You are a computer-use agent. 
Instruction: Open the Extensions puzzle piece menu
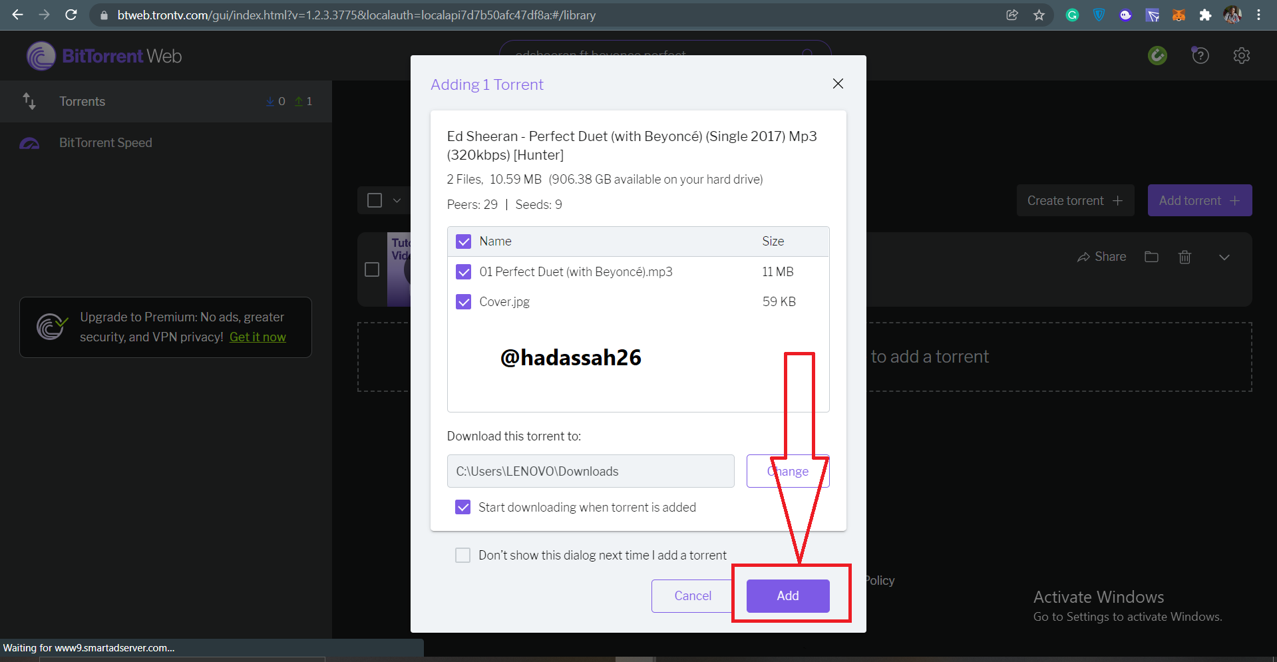click(1205, 15)
